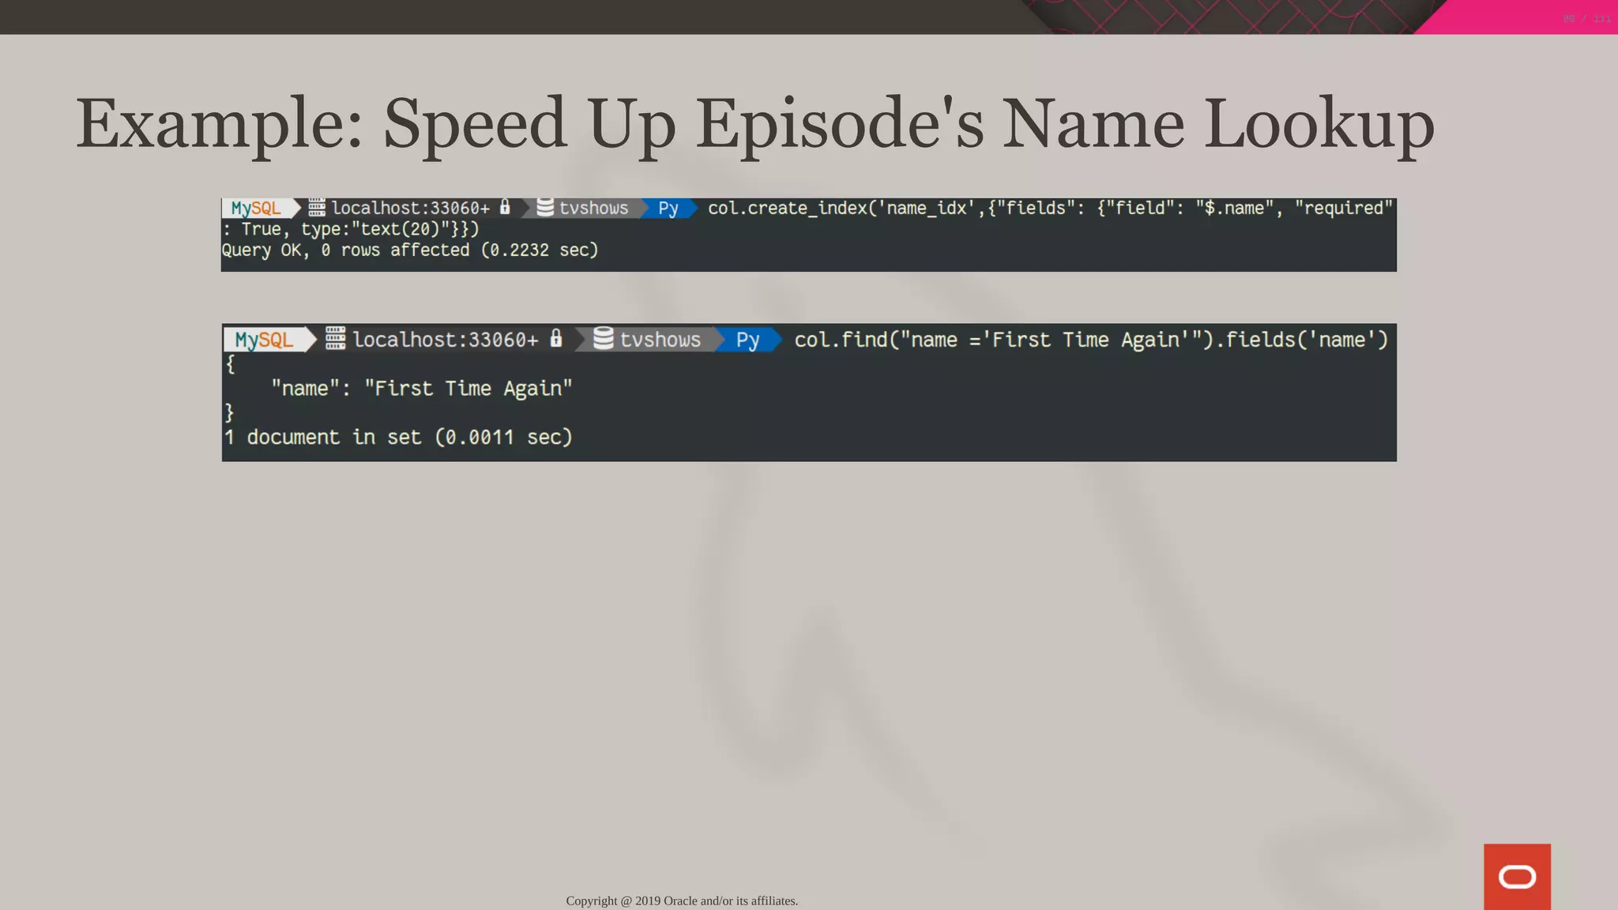Click the slide number in top corner
The image size is (1618, 910).
[1586, 18]
